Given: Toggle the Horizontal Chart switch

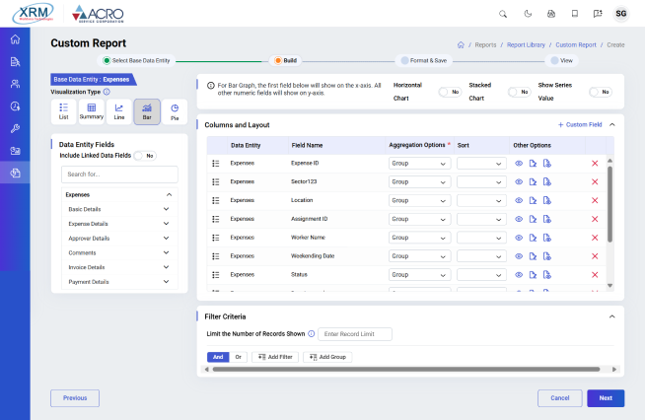Looking at the screenshot, I should coord(450,92).
